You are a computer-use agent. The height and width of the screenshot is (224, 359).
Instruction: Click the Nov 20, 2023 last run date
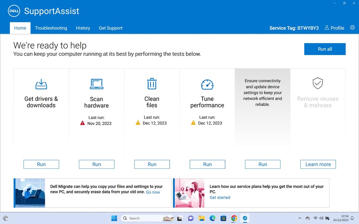pos(99,124)
